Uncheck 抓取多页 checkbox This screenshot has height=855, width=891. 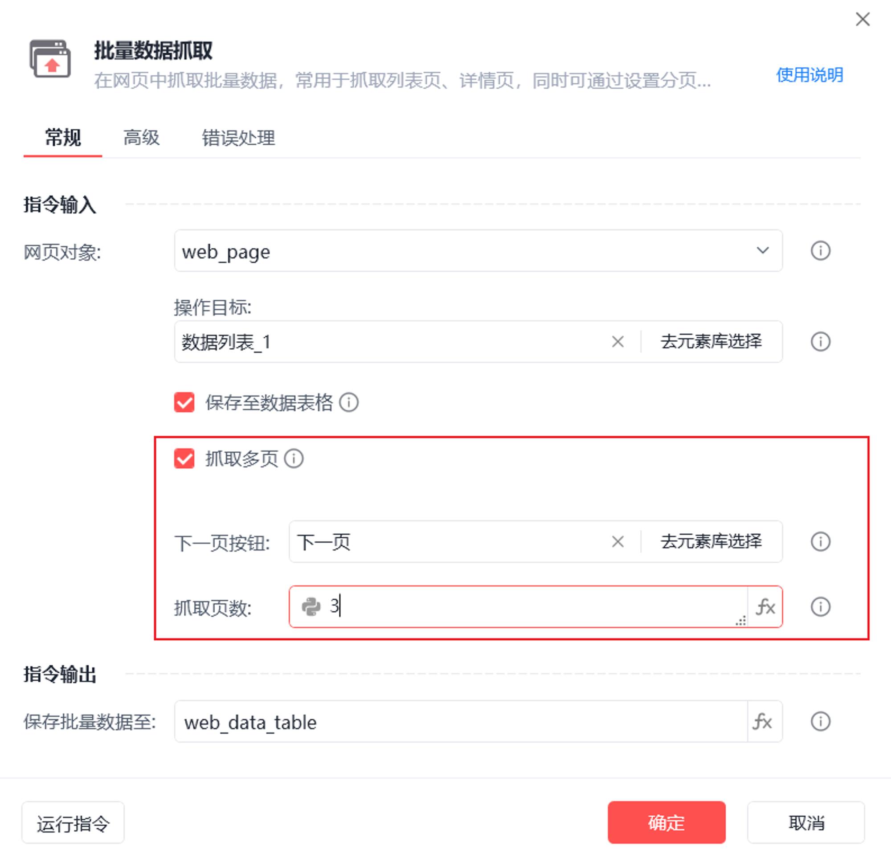(184, 458)
